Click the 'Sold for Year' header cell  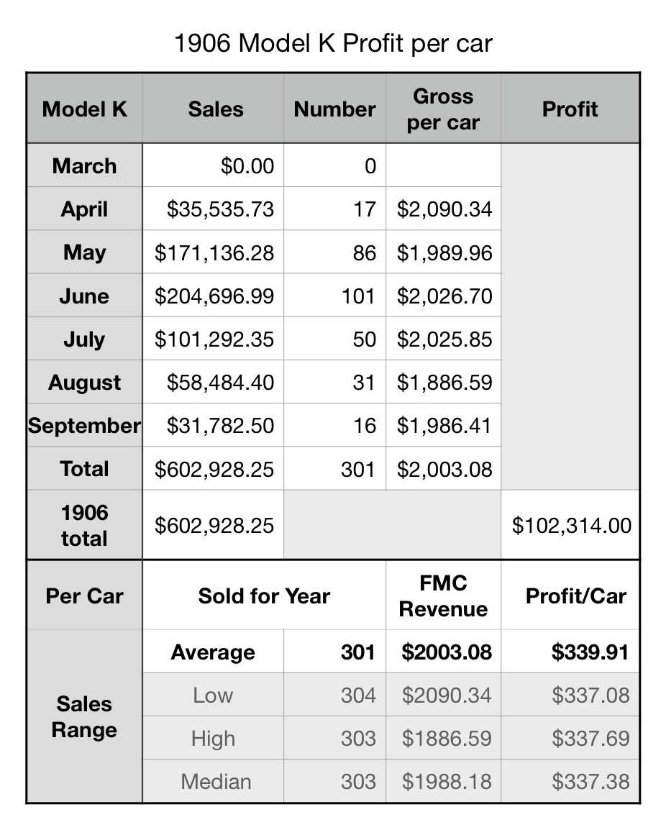click(x=264, y=596)
